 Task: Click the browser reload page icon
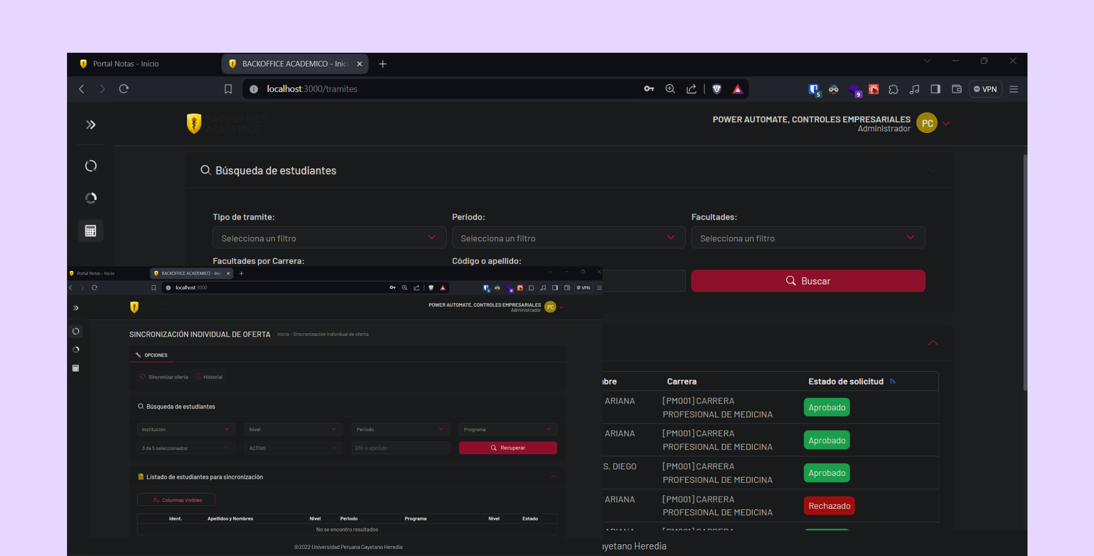tap(124, 89)
